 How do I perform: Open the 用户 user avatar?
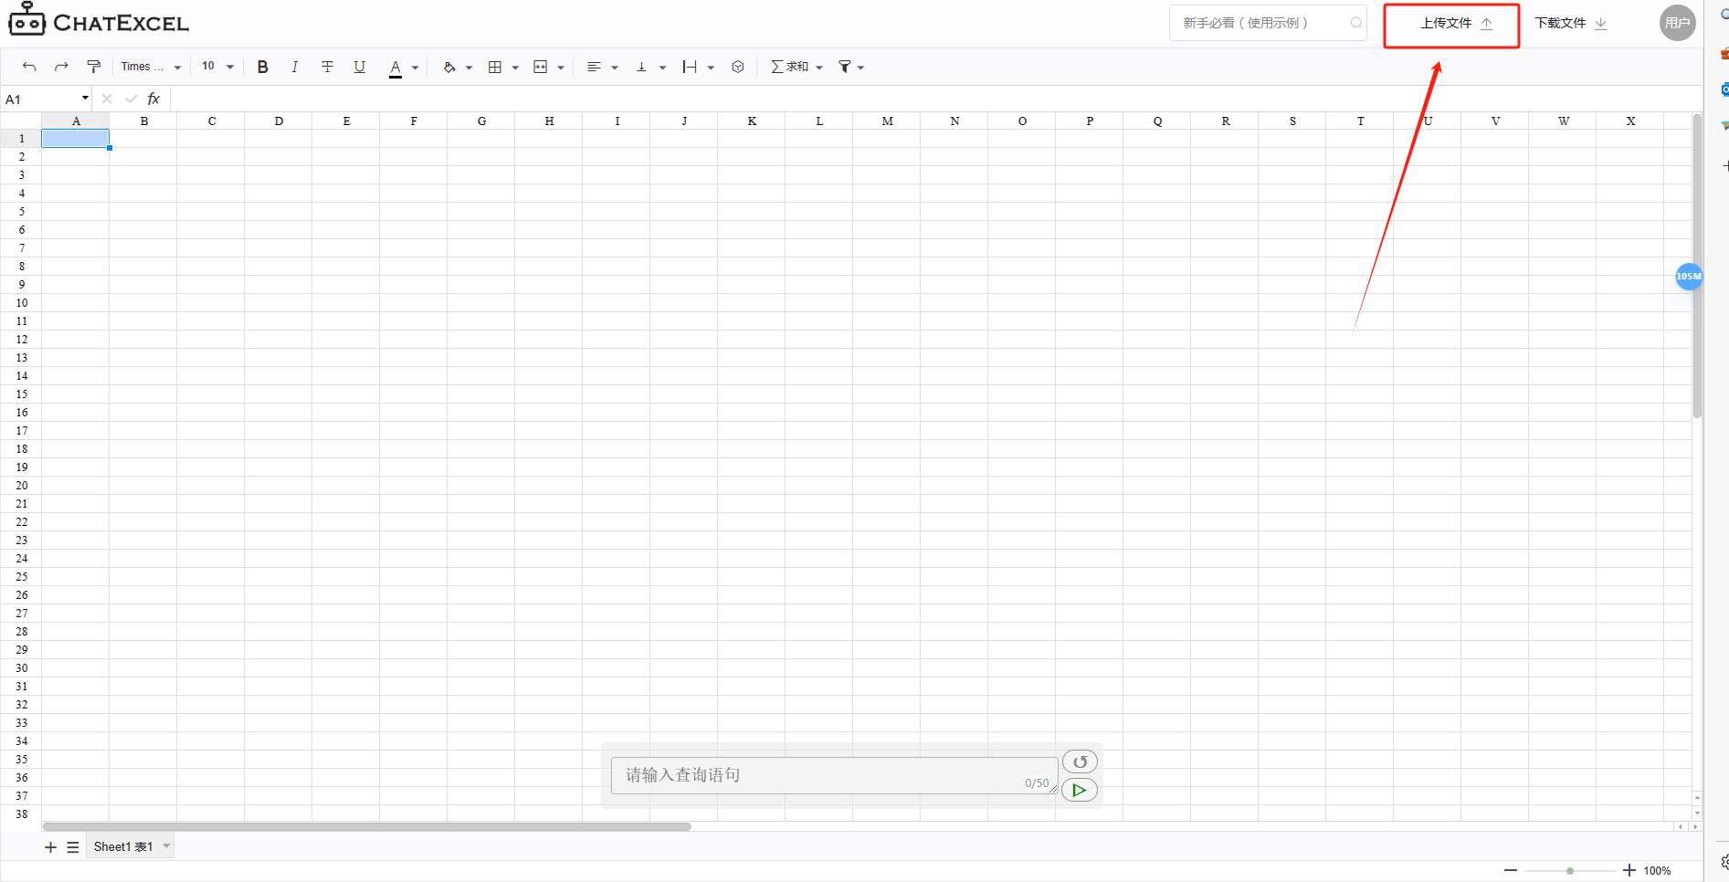point(1677,23)
